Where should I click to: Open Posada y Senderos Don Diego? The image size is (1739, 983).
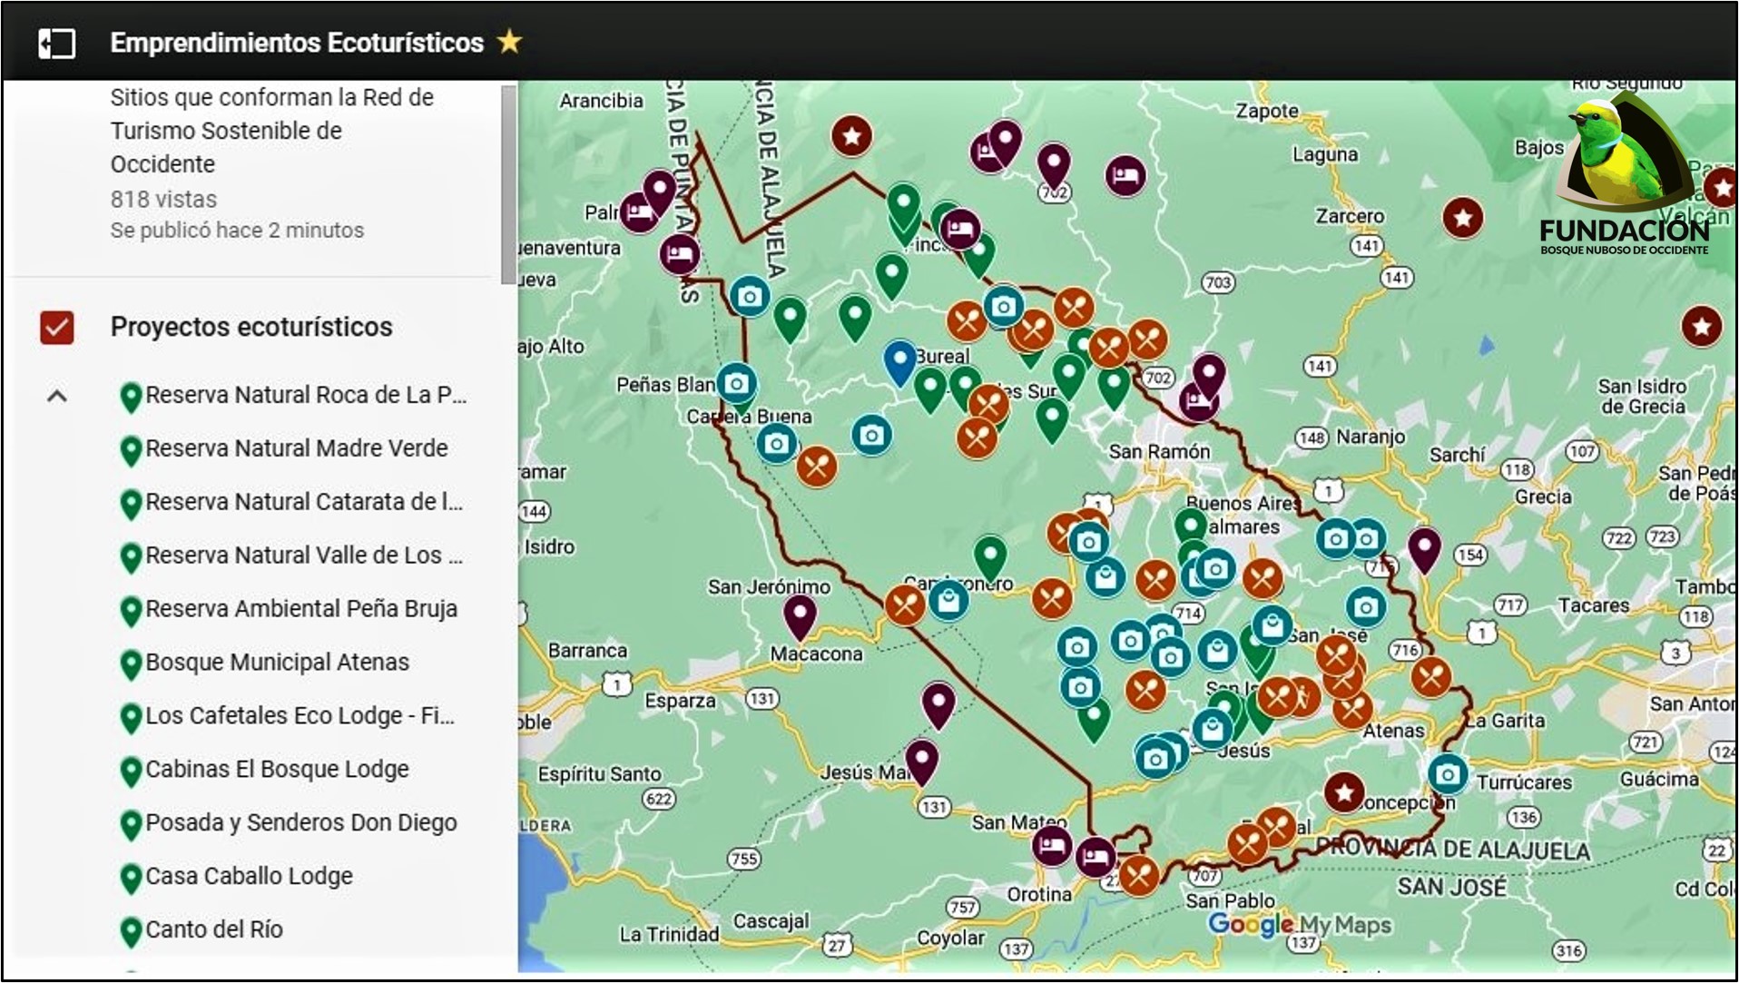[300, 823]
